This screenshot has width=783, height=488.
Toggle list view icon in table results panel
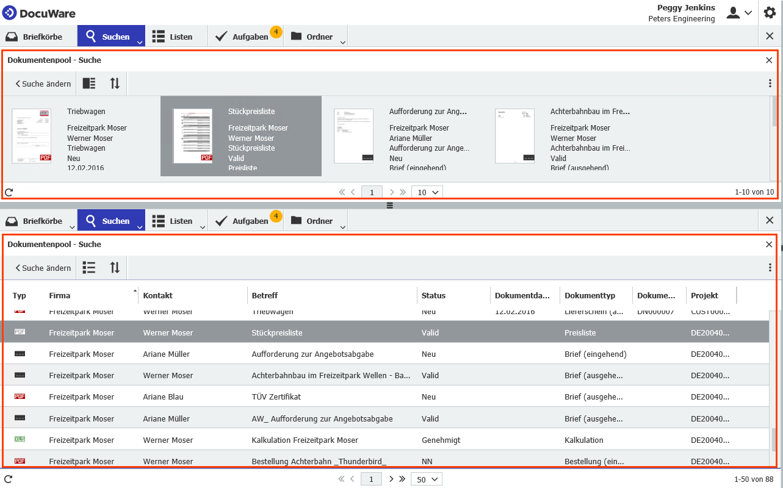(x=89, y=267)
